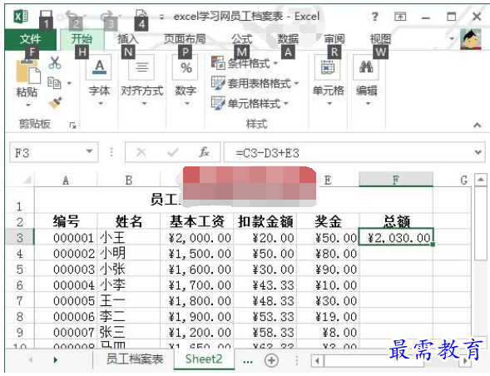The image size is (490, 376).
Task: Click the user account avatar picture
Action: pos(470,39)
